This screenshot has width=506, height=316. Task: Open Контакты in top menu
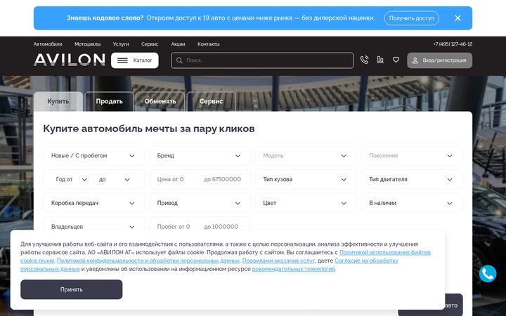tap(209, 44)
